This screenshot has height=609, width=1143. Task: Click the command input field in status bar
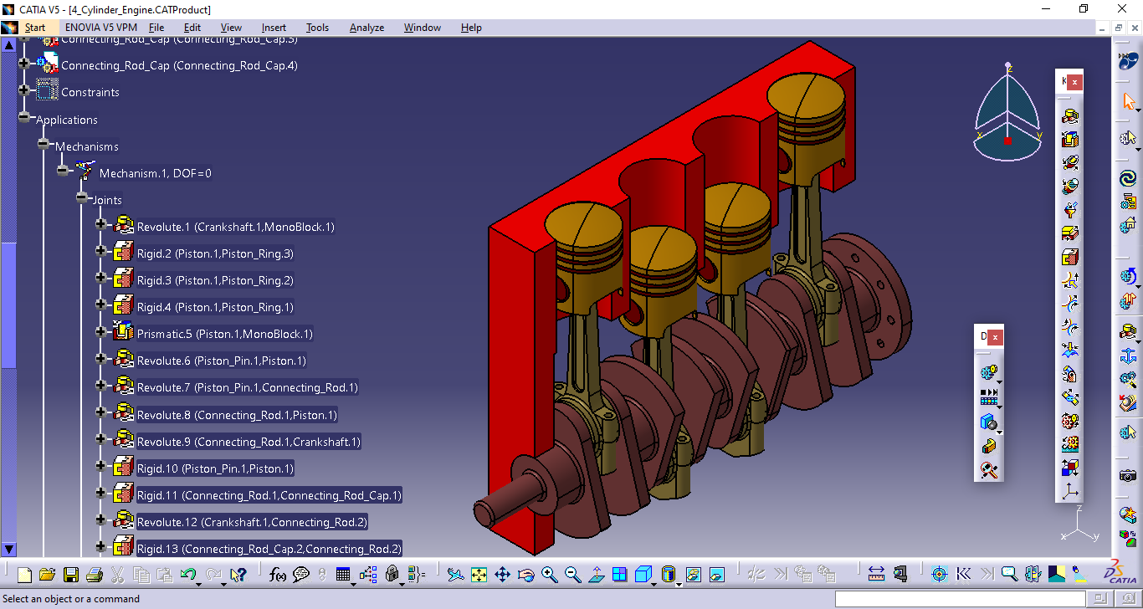960,598
